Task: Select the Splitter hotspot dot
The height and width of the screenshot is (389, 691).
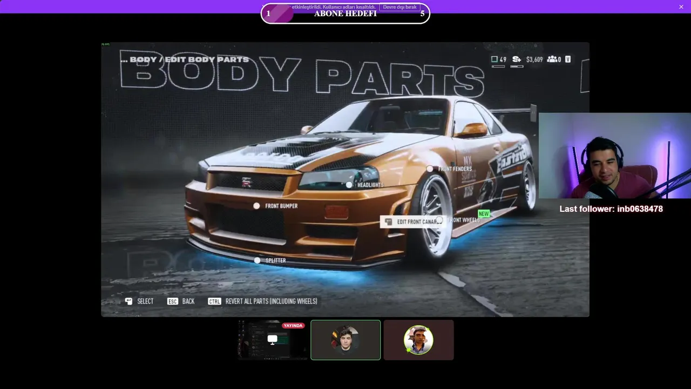Action: [257, 260]
